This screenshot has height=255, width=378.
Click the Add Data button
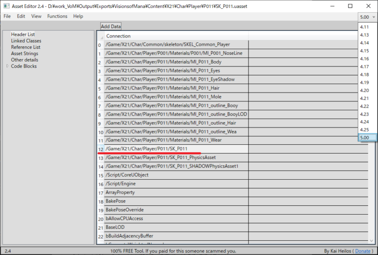[111, 26]
